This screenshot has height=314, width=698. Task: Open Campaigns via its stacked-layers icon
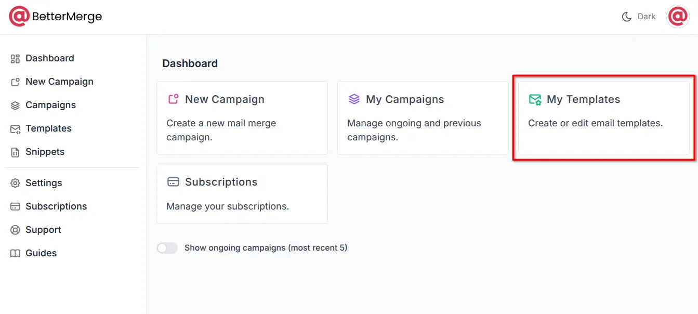pyautogui.click(x=15, y=105)
